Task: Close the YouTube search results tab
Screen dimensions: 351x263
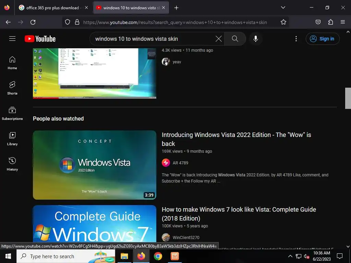Action: (164, 8)
